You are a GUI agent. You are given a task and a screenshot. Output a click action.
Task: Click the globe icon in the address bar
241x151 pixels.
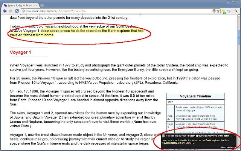(23, 11)
